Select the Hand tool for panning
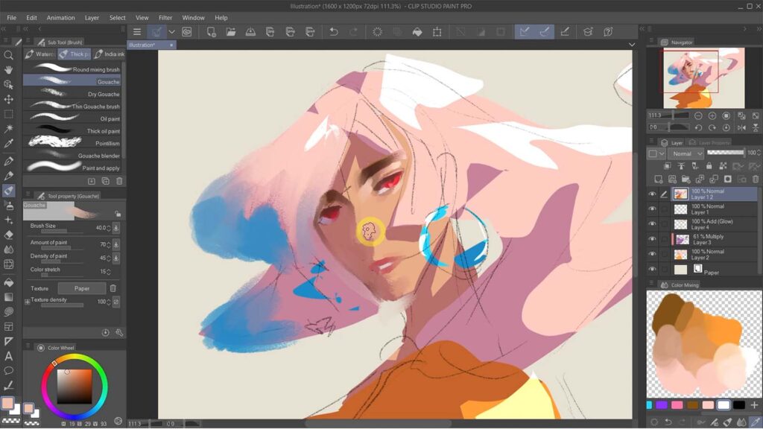 click(x=10, y=69)
